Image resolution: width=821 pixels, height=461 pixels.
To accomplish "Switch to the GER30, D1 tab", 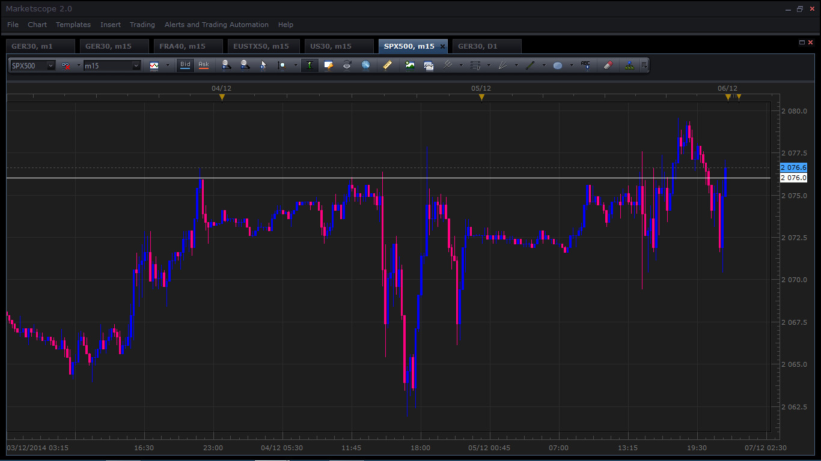I will pyautogui.click(x=477, y=46).
